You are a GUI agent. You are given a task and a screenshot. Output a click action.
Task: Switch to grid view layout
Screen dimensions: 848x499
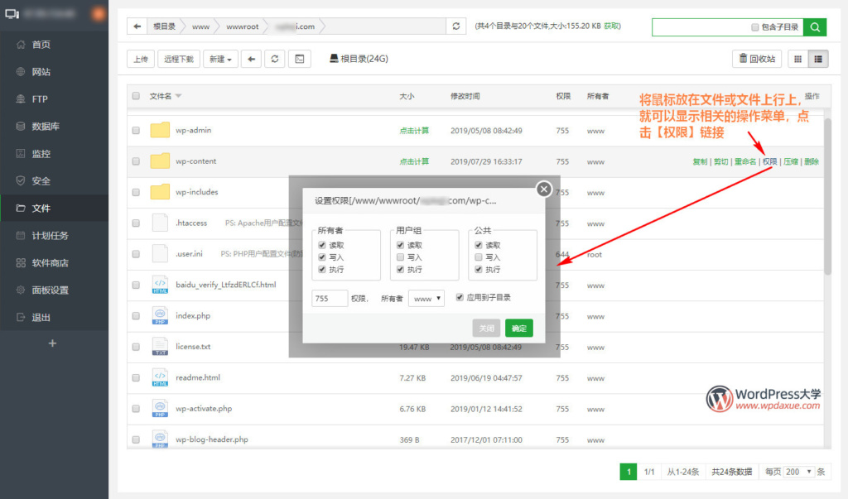[797, 59]
